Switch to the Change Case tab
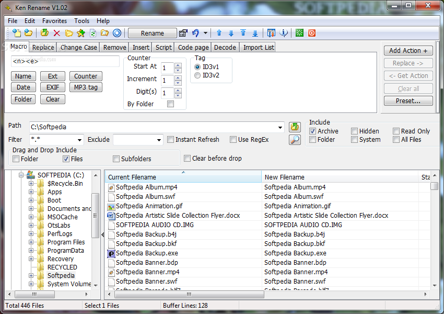The width and height of the screenshot is (444, 314). pos(78,48)
